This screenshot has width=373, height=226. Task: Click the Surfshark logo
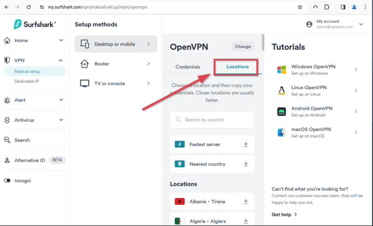pyautogui.click(x=35, y=24)
